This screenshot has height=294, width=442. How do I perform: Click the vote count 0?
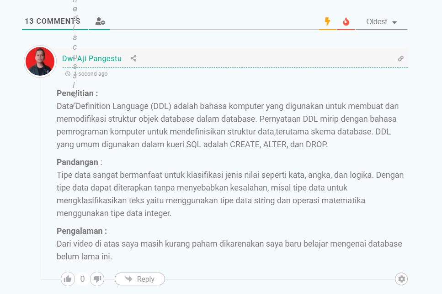coord(82,279)
